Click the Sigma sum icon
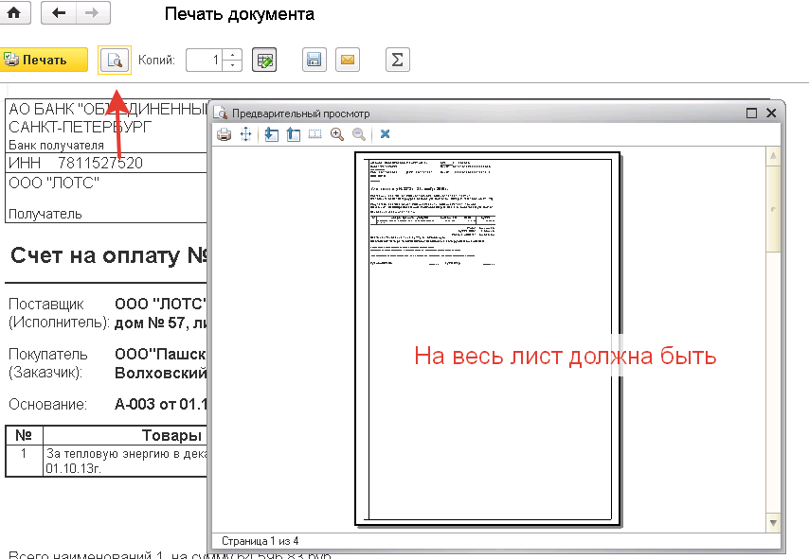The image size is (809, 559). pyautogui.click(x=398, y=61)
